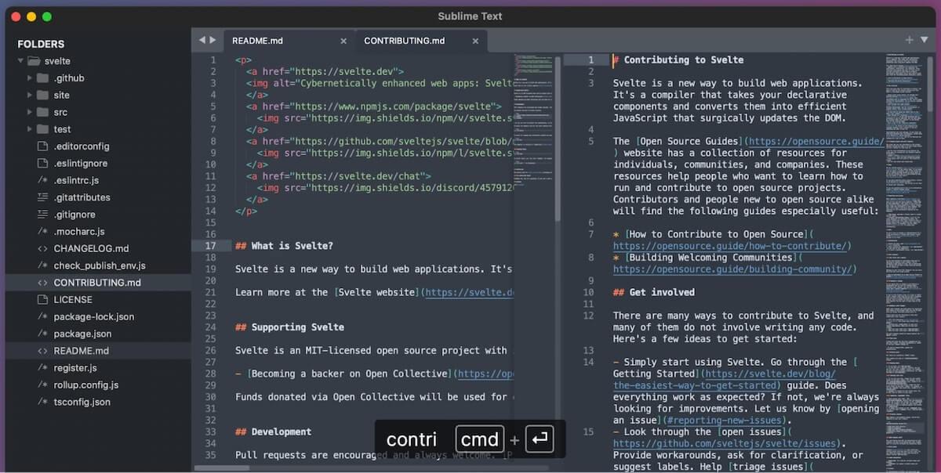Open the tab list dropdown arrow
Screen dimensions: 941x473
click(x=924, y=40)
